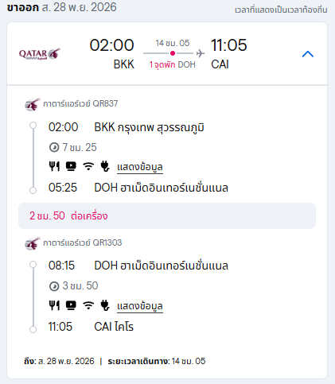Viewport: 335px width, 384px height.
Task: Click the 1 จุดพัก DOH stop label
Action: 173,64
